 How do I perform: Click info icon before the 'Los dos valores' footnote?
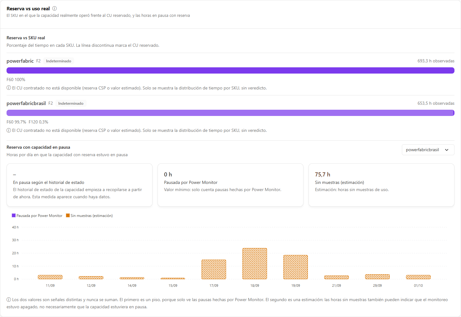point(9,300)
